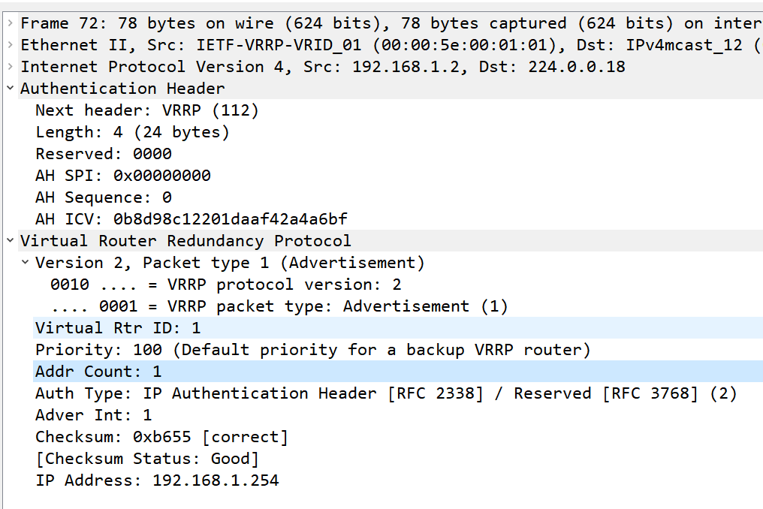Collapse the Authentication Header section
This screenshot has width=763, height=509.
[10, 89]
